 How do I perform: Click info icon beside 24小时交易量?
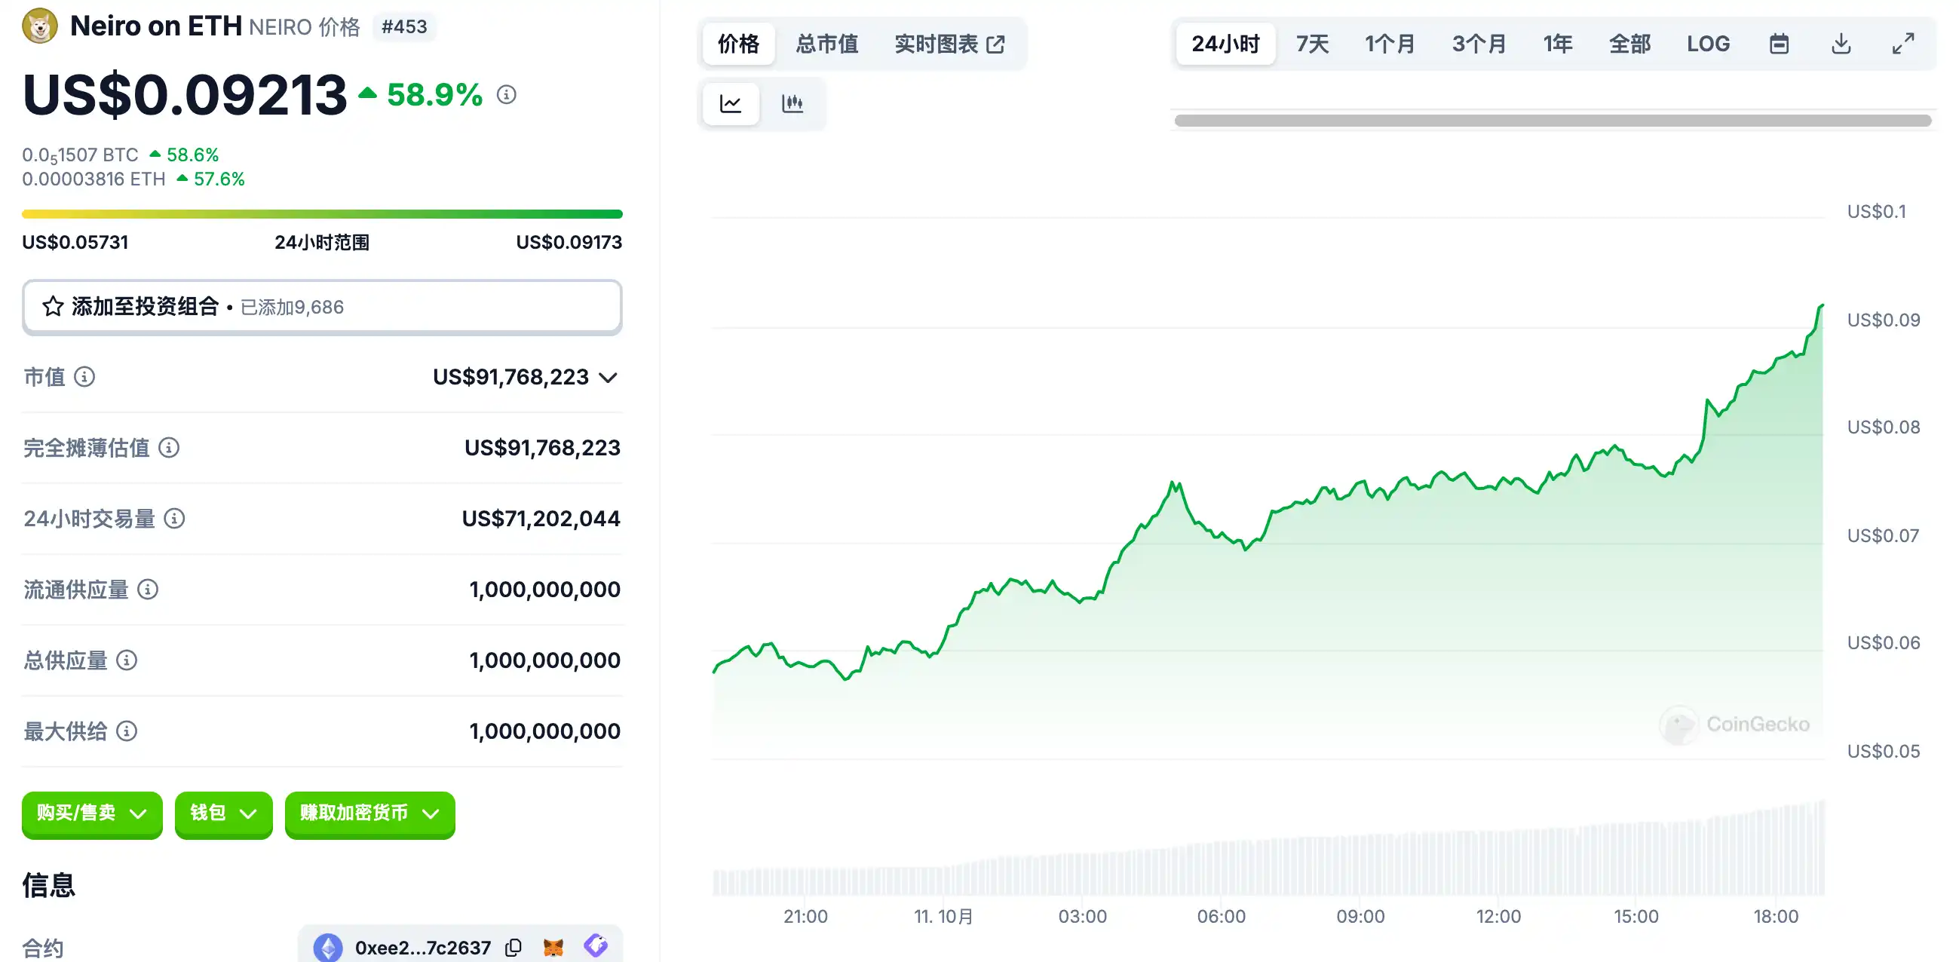click(174, 519)
